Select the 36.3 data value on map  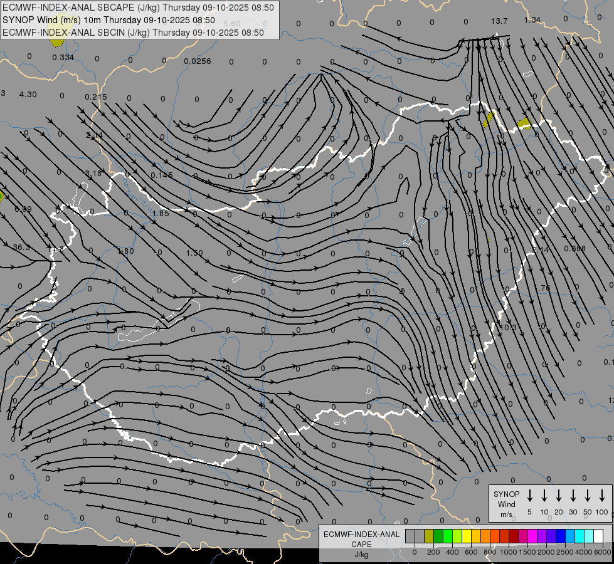(21, 248)
